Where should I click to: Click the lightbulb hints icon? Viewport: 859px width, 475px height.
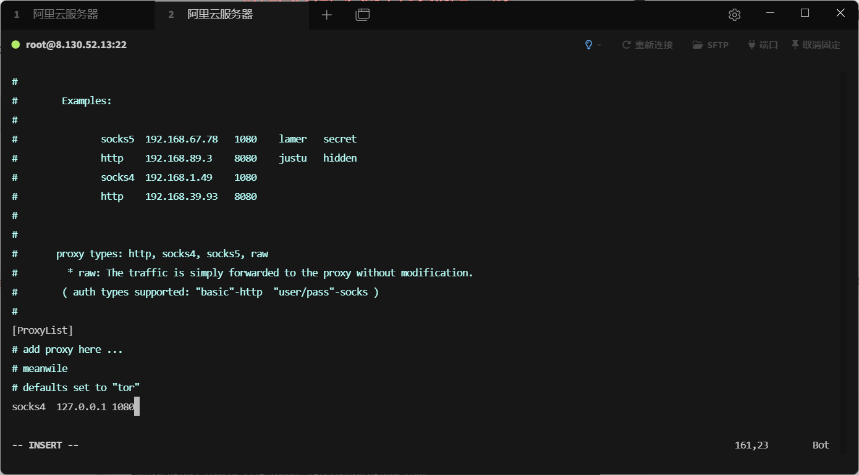coord(589,45)
